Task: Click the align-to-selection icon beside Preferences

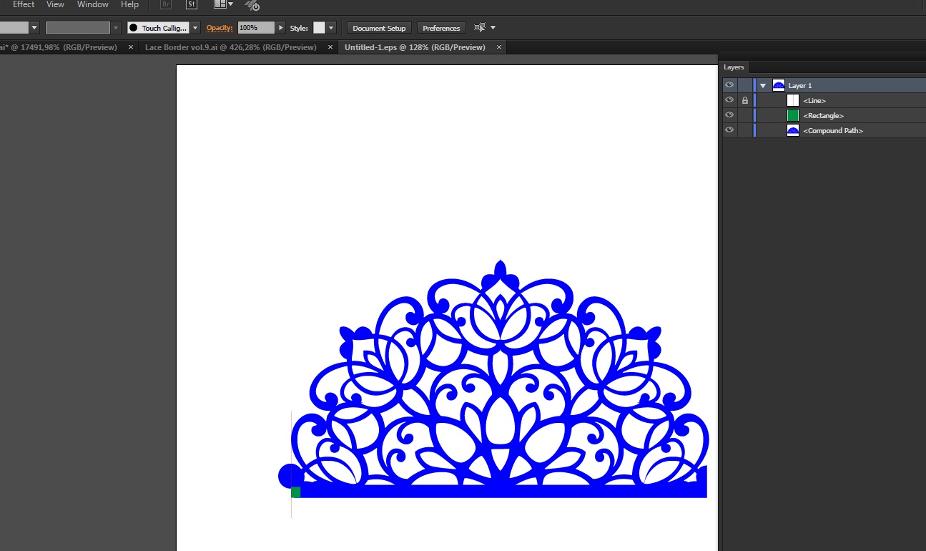Action: tap(480, 28)
